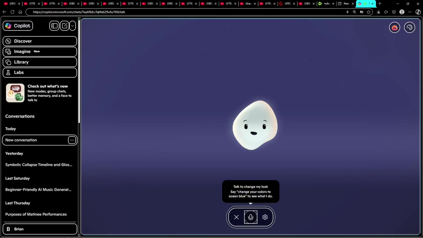Switch to the 'nohc' browser tab

click(326, 4)
